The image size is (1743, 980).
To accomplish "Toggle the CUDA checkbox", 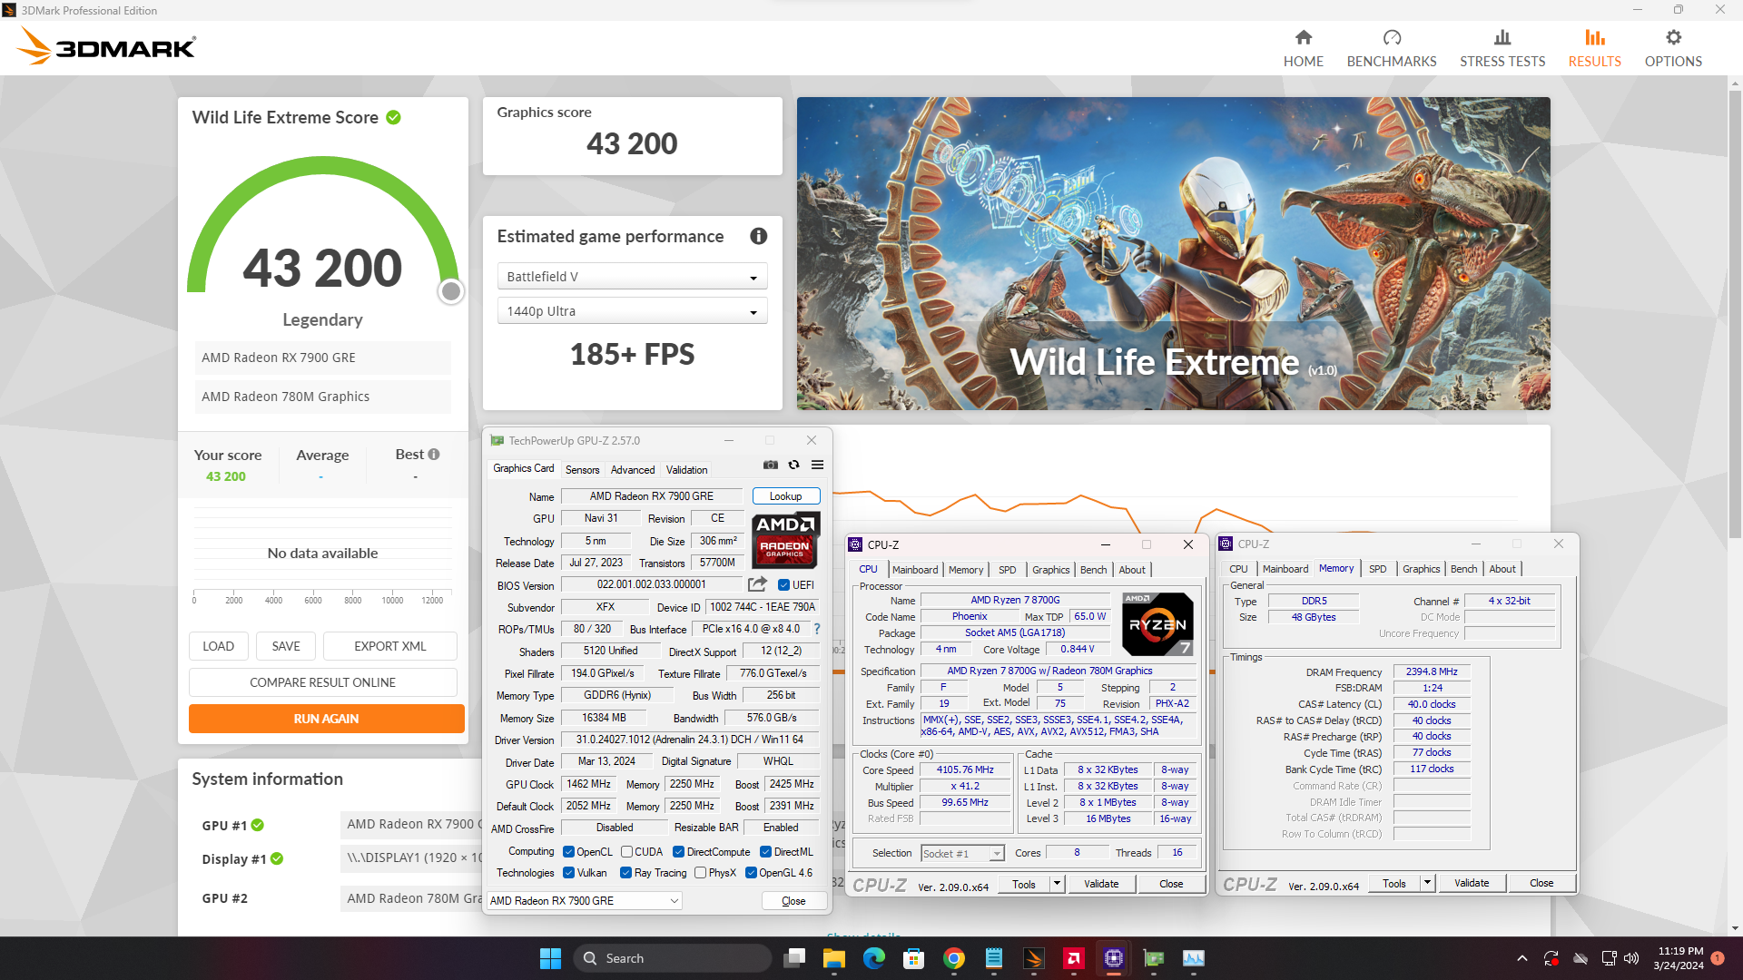I will pyautogui.click(x=626, y=852).
